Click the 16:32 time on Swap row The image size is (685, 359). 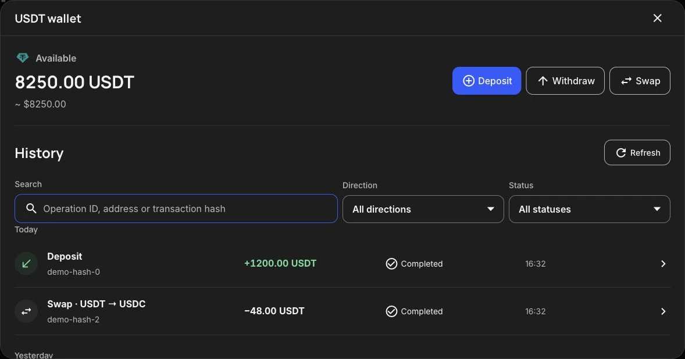[x=535, y=311]
